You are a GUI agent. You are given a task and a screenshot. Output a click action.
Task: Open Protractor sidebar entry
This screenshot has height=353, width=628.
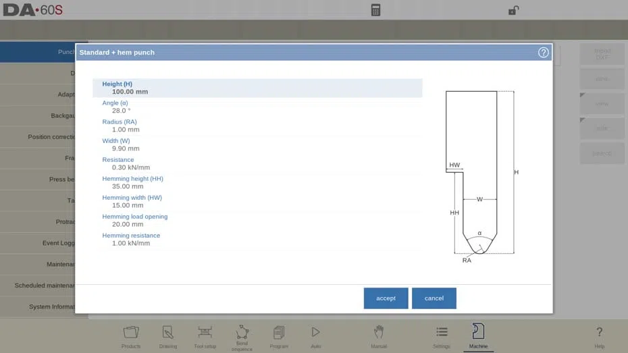coord(38,222)
